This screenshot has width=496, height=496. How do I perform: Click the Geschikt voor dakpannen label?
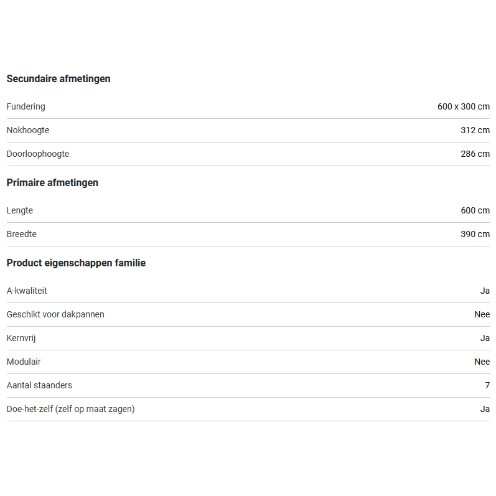click(55, 314)
